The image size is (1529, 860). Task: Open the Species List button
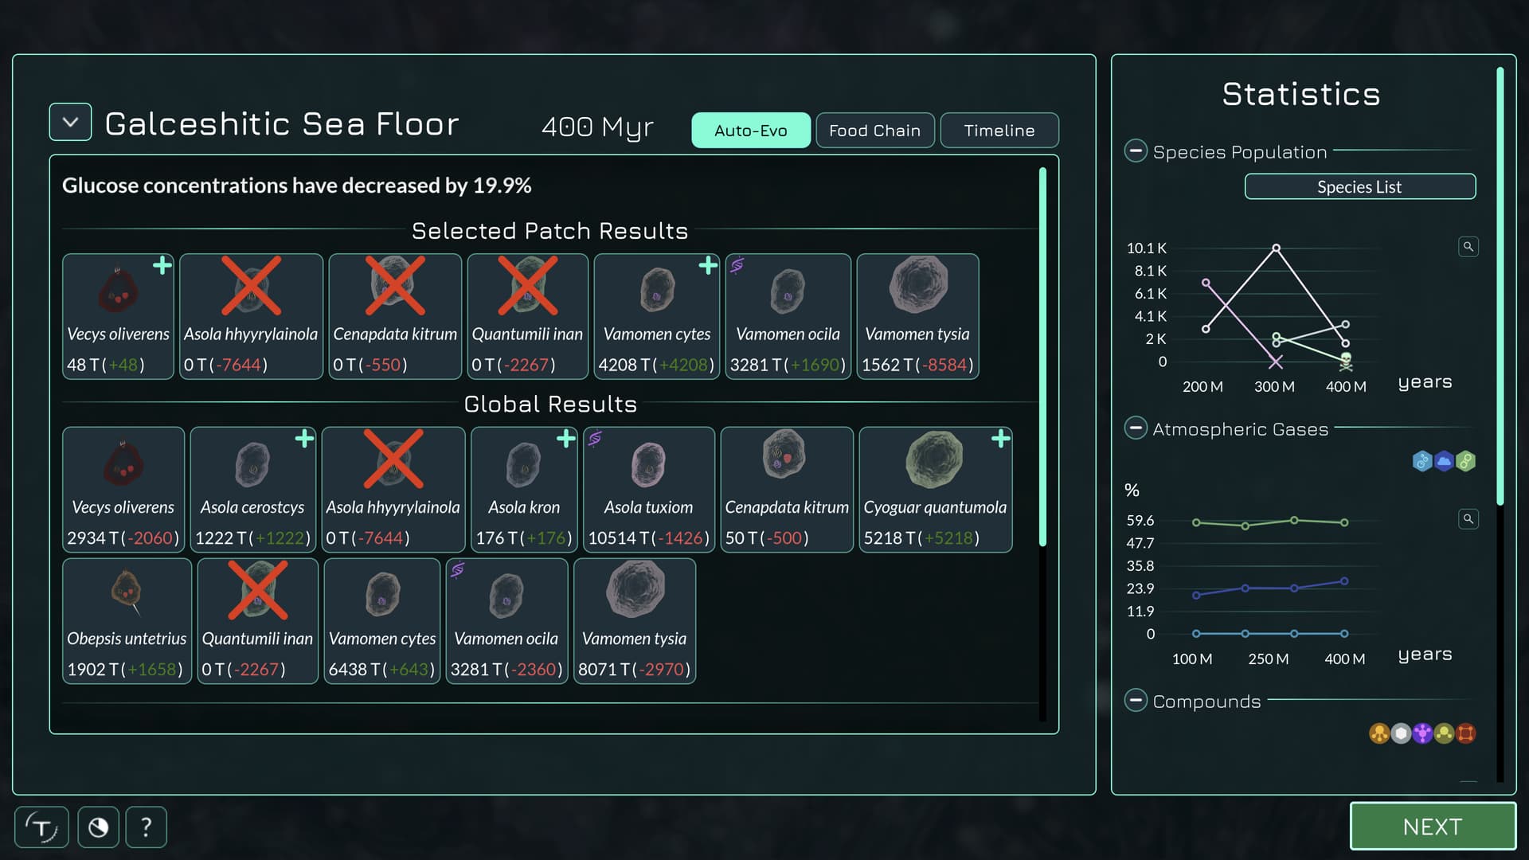[x=1359, y=187]
